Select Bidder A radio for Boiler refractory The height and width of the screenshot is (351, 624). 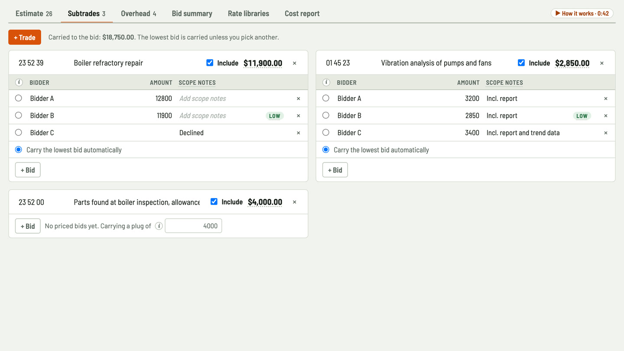[18, 98]
